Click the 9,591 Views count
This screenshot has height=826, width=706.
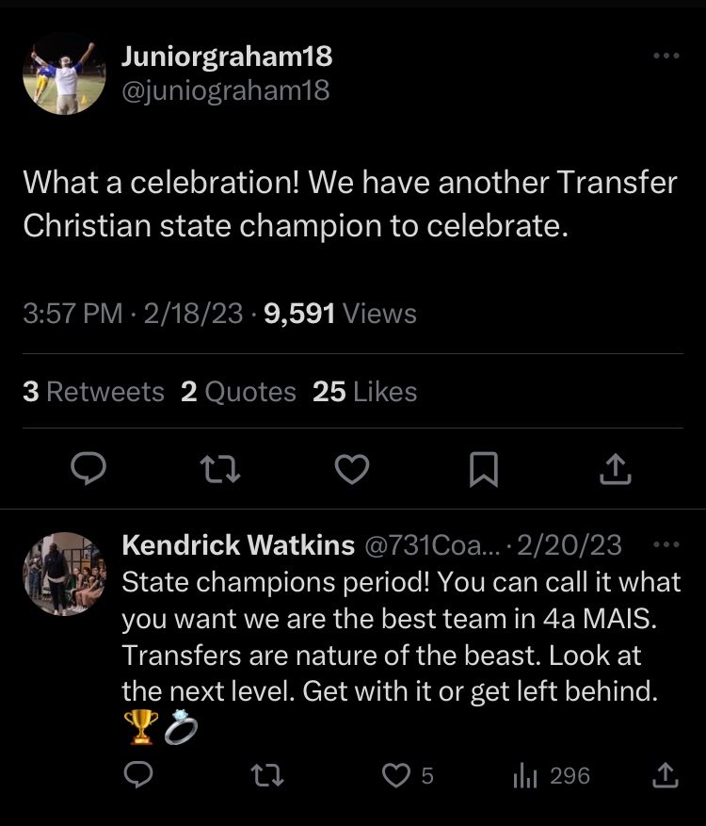click(x=341, y=314)
